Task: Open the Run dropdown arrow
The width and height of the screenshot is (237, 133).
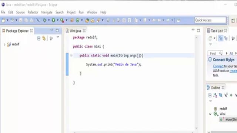Action: pos(57,20)
